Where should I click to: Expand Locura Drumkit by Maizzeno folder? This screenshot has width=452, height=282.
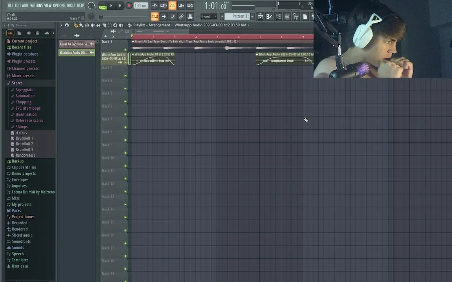(30, 192)
